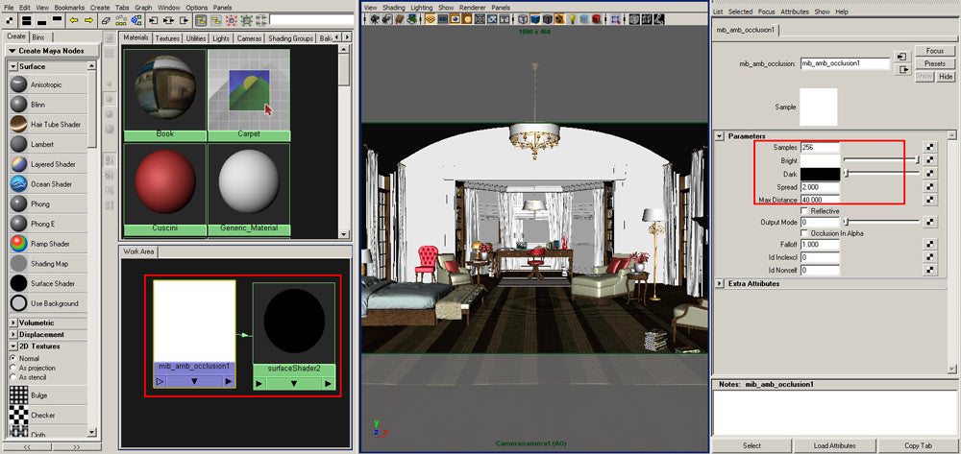
Task: Create a Hair Tube Shader node
Action: pos(48,124)
